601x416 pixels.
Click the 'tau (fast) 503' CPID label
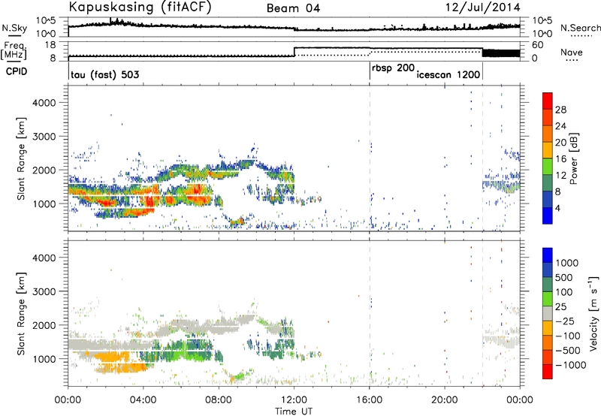tap(104, 74)
